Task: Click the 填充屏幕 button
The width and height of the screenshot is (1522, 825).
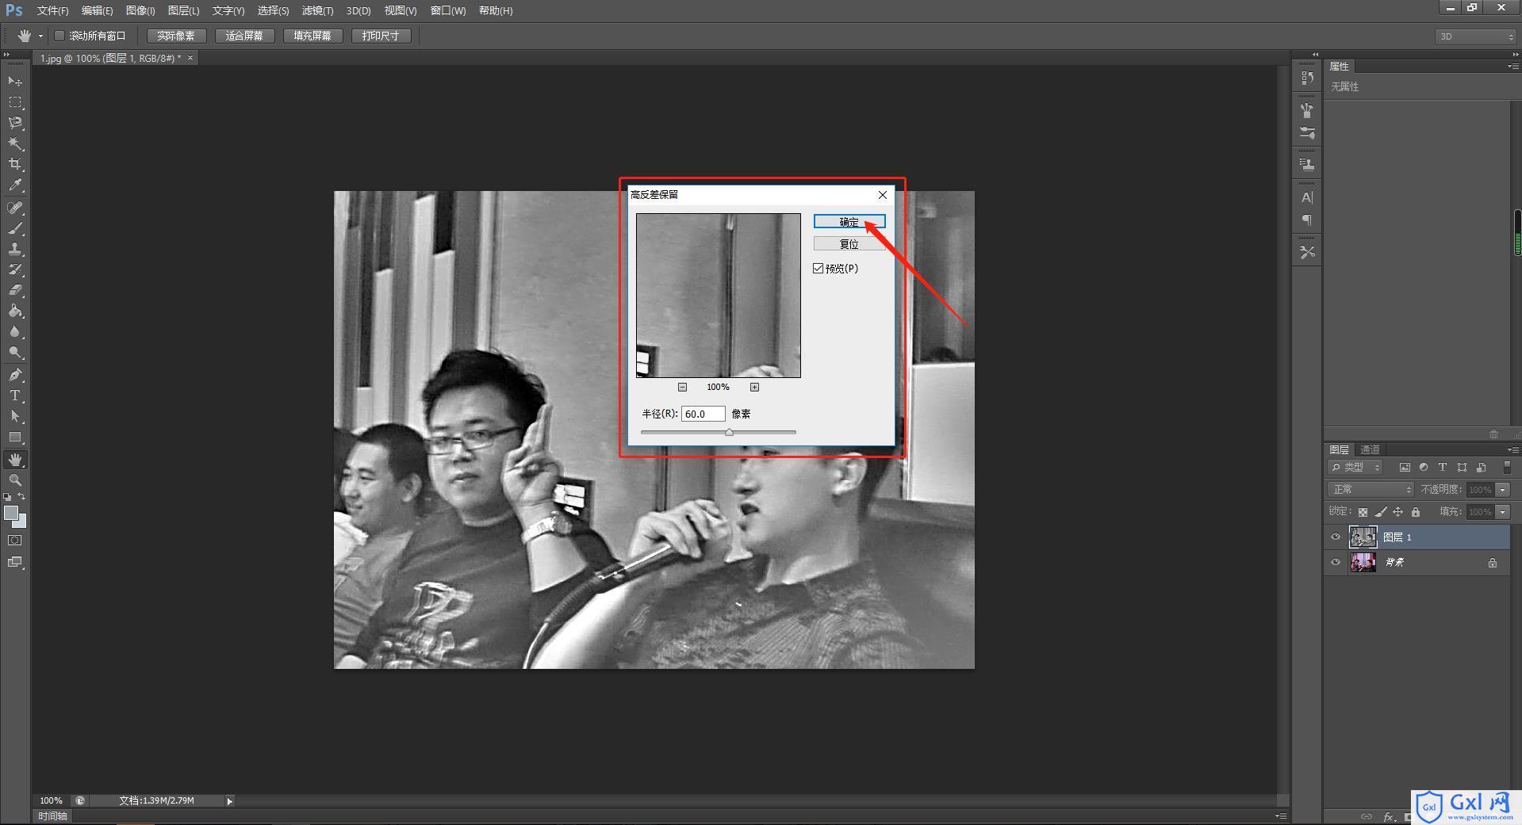Action: 312,36
